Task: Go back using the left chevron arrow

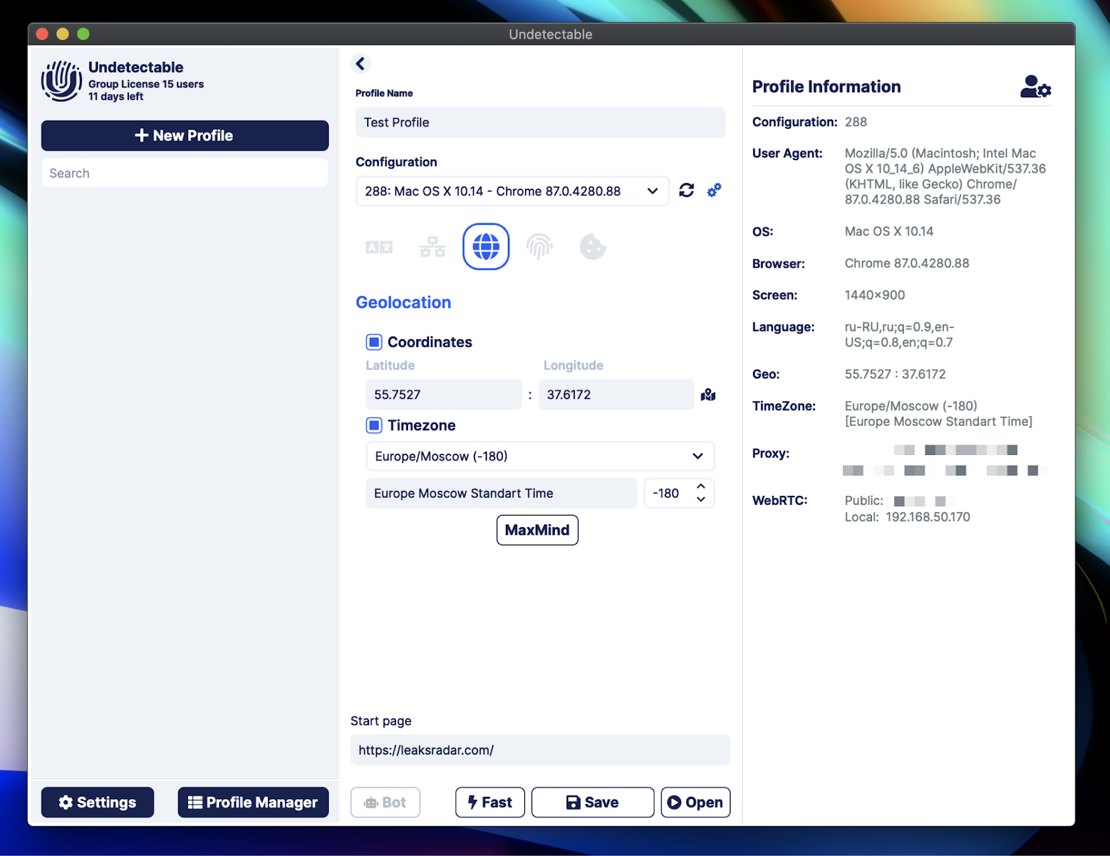Action: (x=360, y=64)
